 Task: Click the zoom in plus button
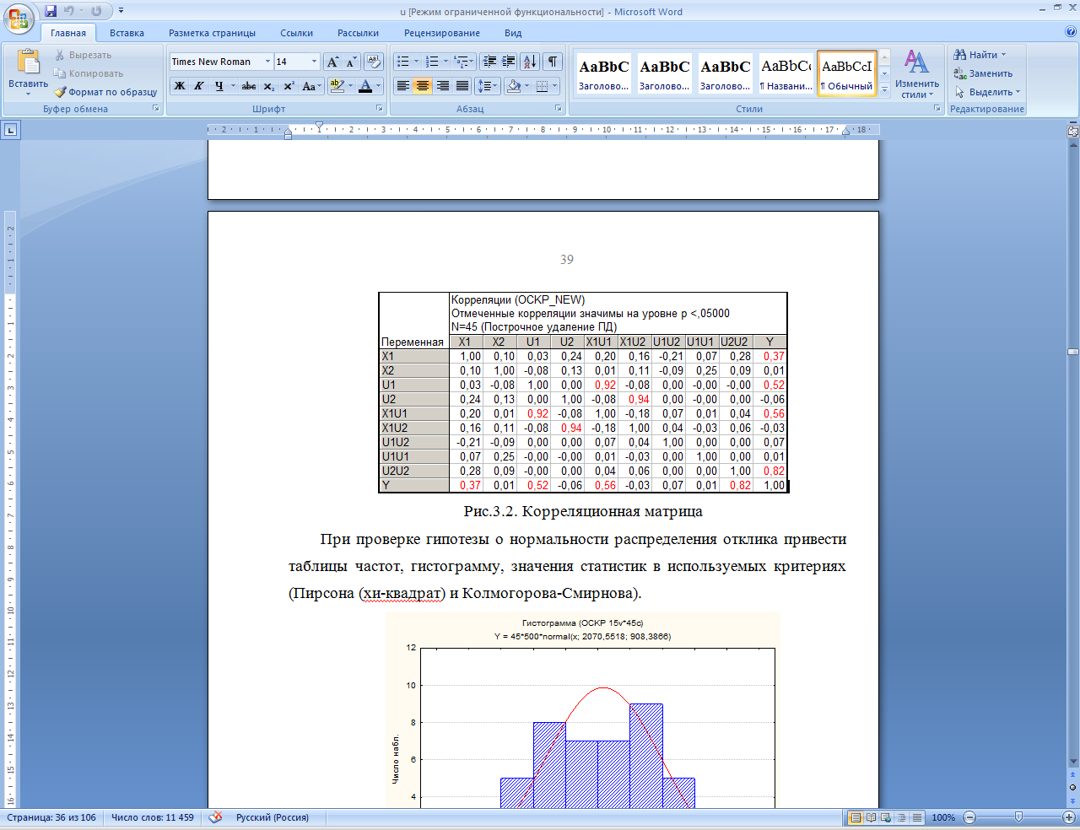(1069, 817)
